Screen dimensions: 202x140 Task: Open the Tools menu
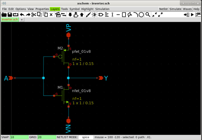[64, 9]
